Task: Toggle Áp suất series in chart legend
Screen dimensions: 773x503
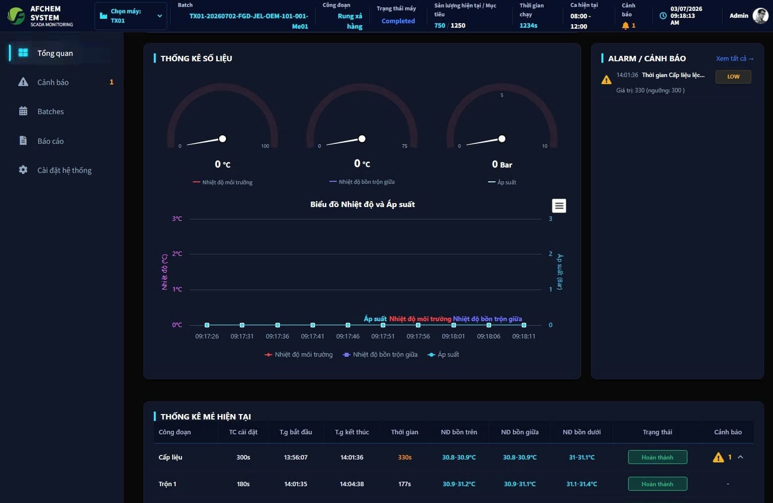Action: click(x=443, y=355)
